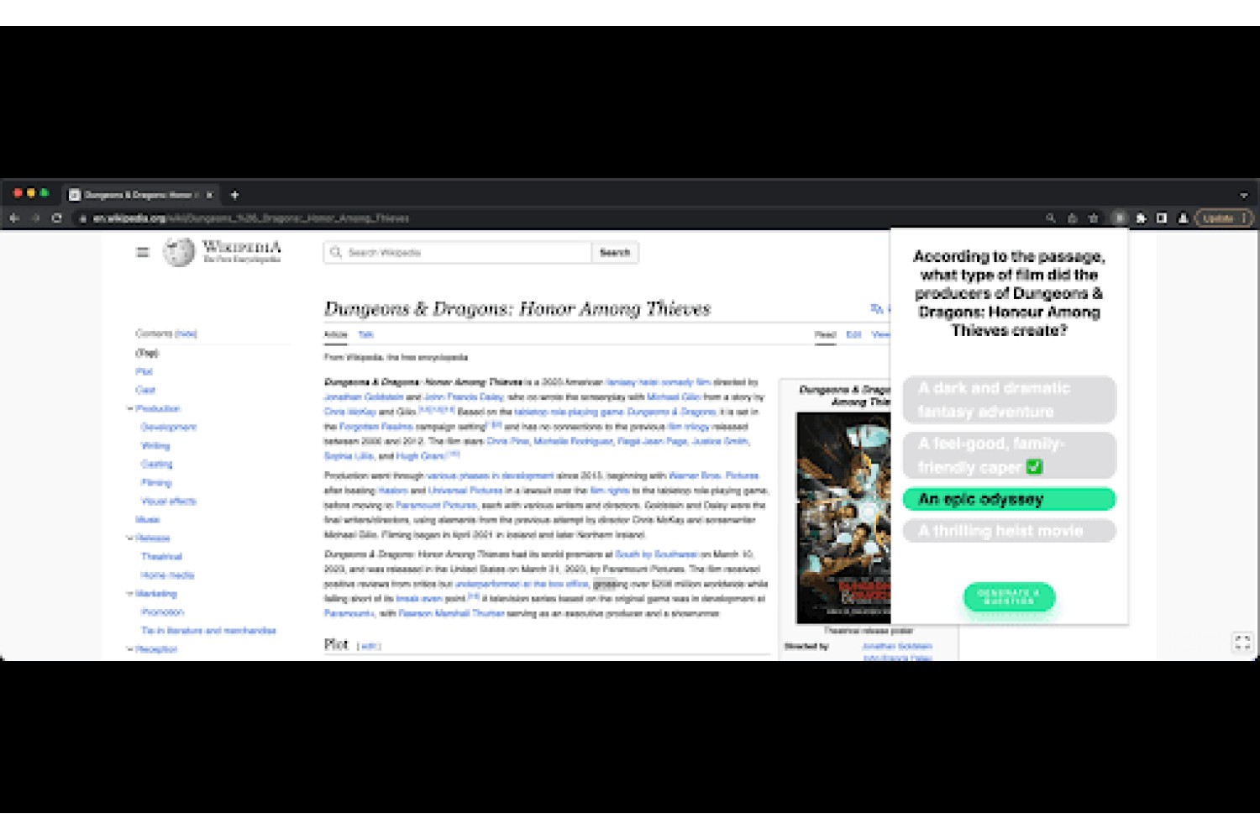Collapse the Release section chevron
The height and width of the screenshot is (840, 1260).
click(x=130, y=538)
